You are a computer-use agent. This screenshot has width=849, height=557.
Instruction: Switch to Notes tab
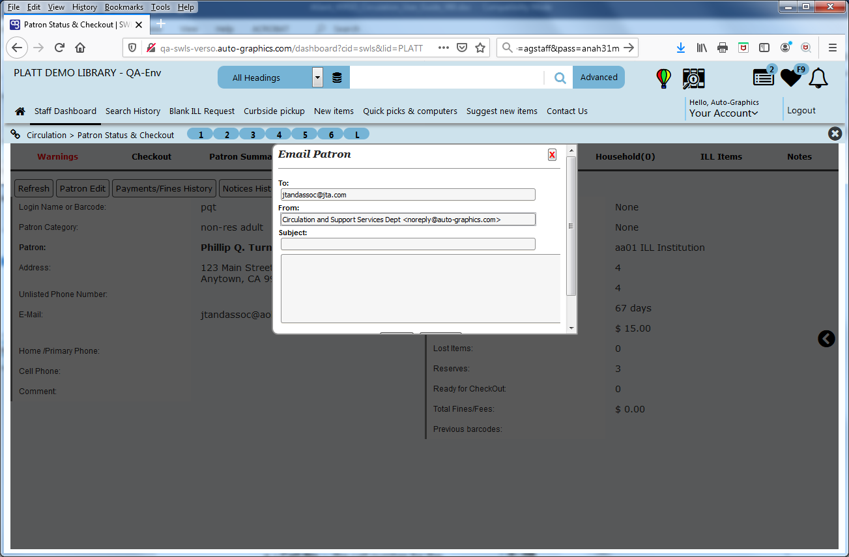pos(799,157)
